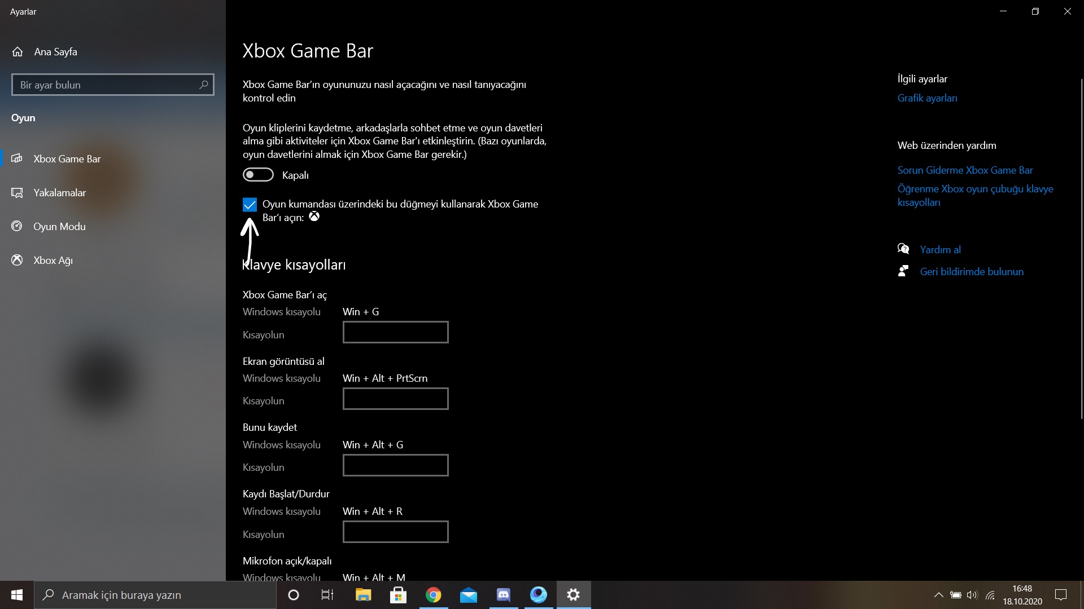Click volume speaker icon in tray
The height and width of the screenshot is (609, 1084).
[972, 595]
